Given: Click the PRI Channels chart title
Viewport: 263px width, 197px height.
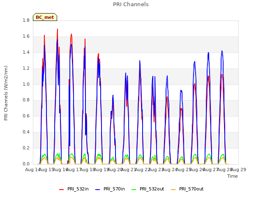Looking at the screenshot, I should 131,5.
